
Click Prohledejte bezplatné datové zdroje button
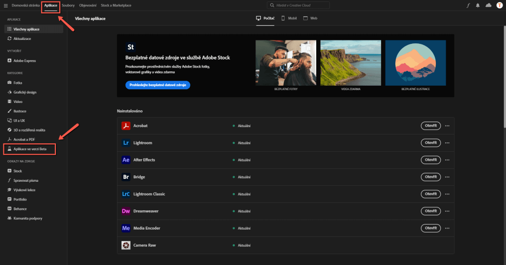(x=158, y=85)
